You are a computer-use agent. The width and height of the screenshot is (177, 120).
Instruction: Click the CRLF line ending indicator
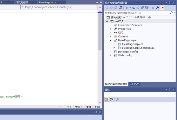[x=98, y=107]
